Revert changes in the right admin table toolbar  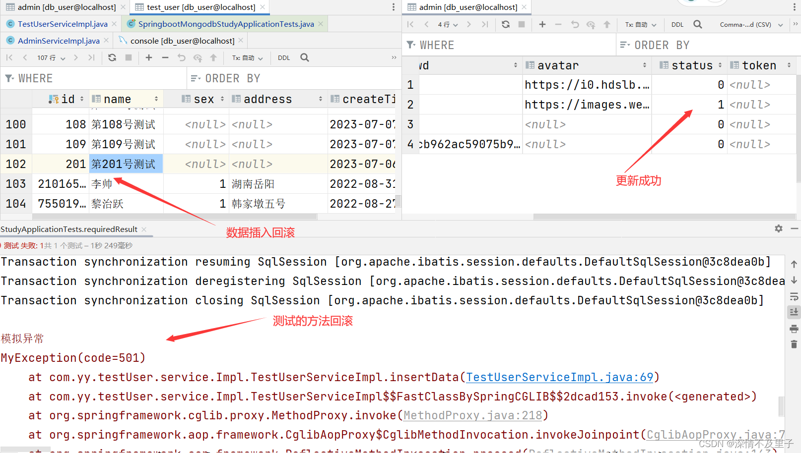(x=575, y=24)
